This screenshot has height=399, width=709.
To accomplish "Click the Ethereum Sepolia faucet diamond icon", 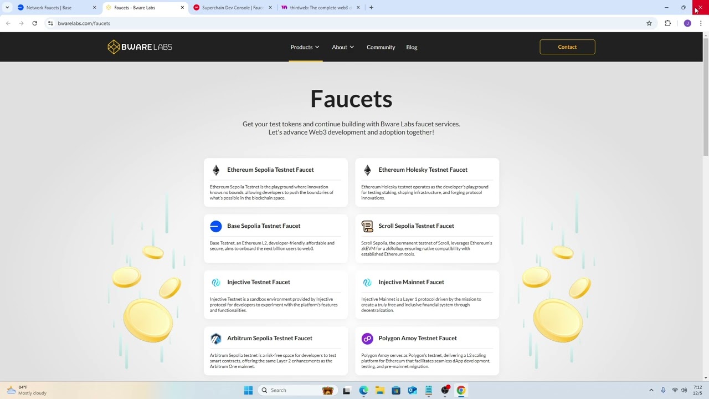I will [x=216, y=170].
